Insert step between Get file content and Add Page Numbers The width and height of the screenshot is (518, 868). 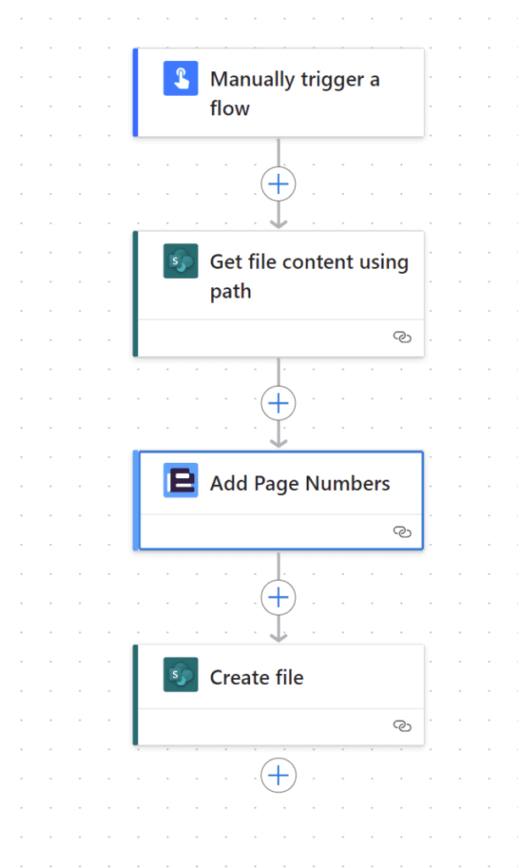pyautogui.click(x=278, y=403)
